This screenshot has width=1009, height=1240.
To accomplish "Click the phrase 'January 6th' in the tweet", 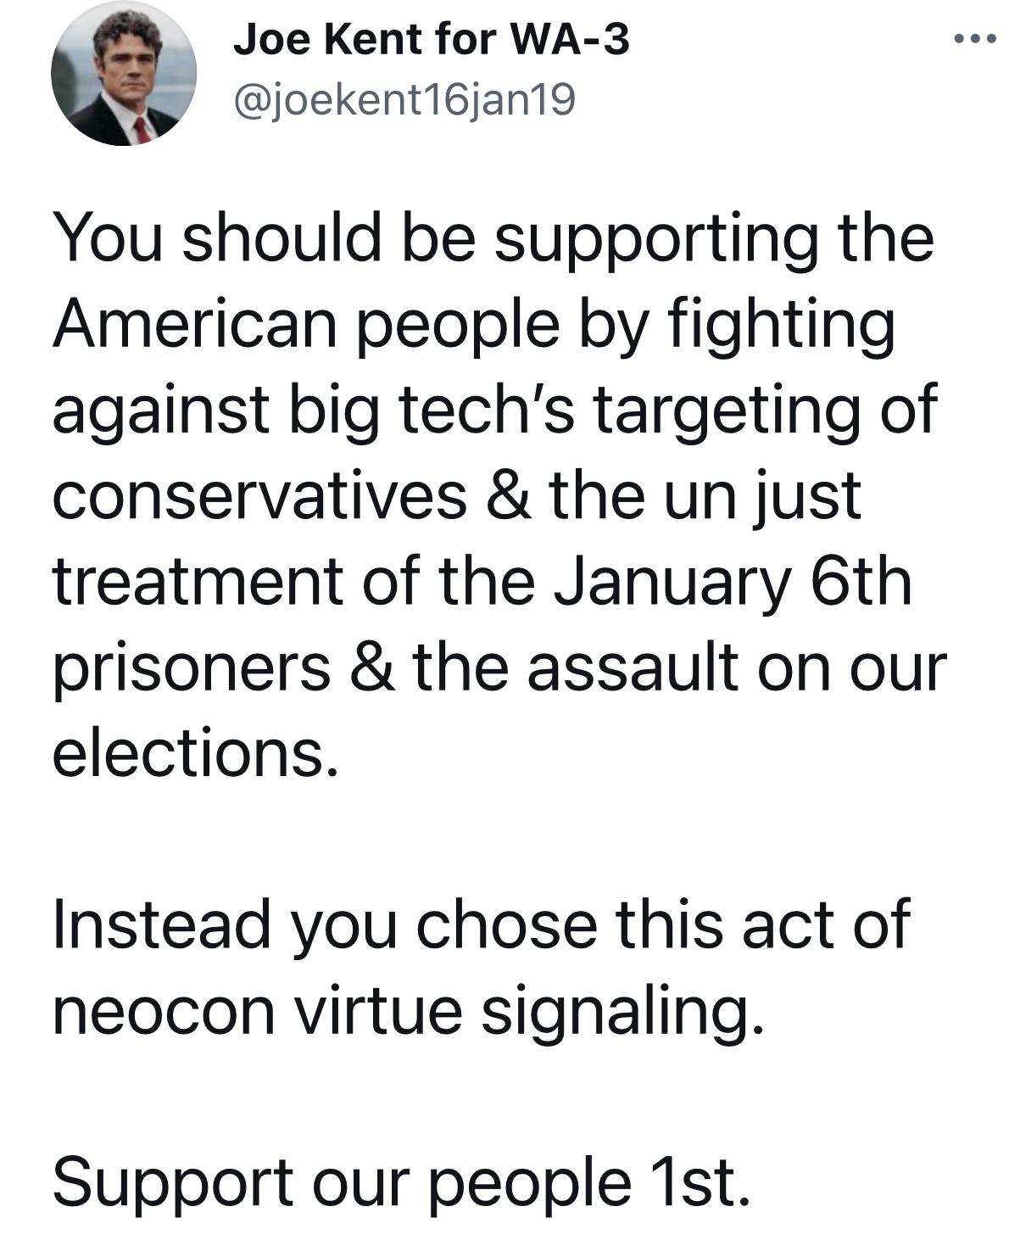I will click(733, 583).
